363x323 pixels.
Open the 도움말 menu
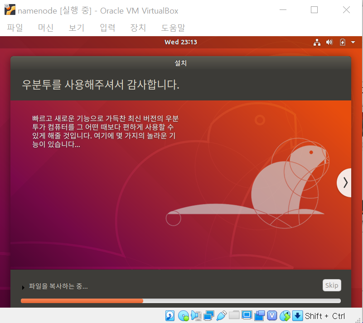pos(173,28)
